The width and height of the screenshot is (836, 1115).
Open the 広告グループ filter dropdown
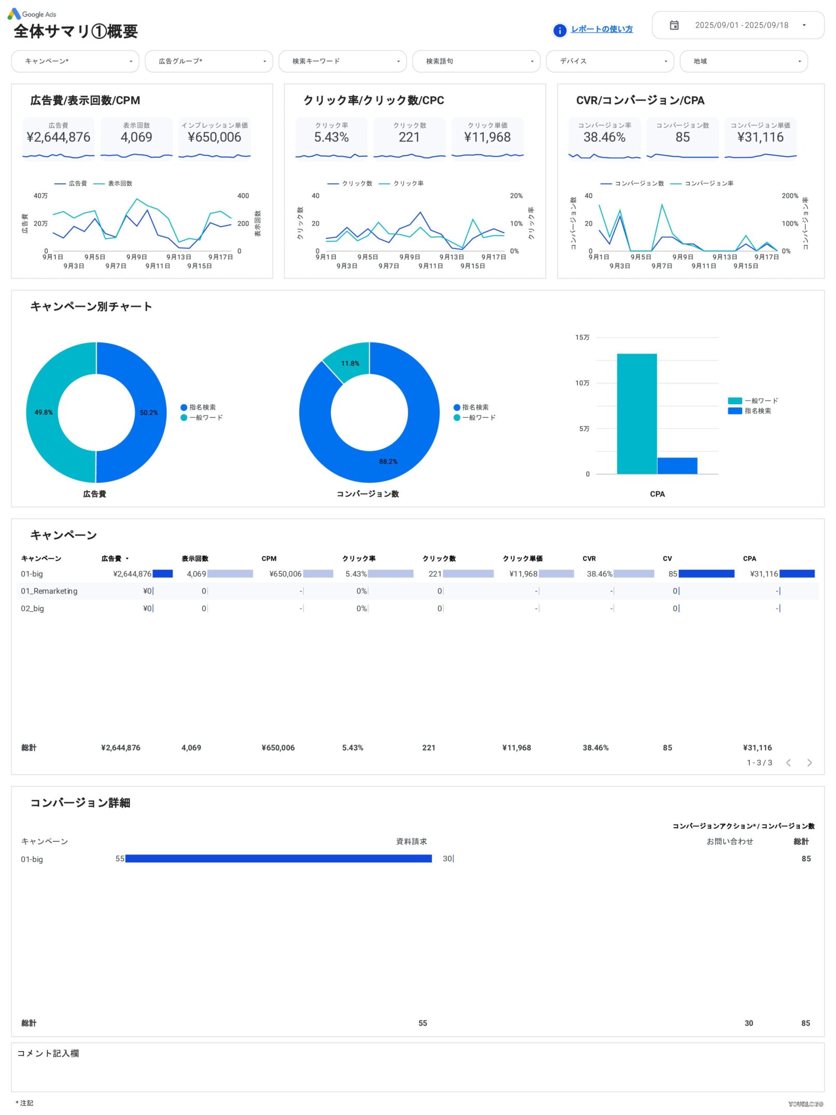(209, 61)
